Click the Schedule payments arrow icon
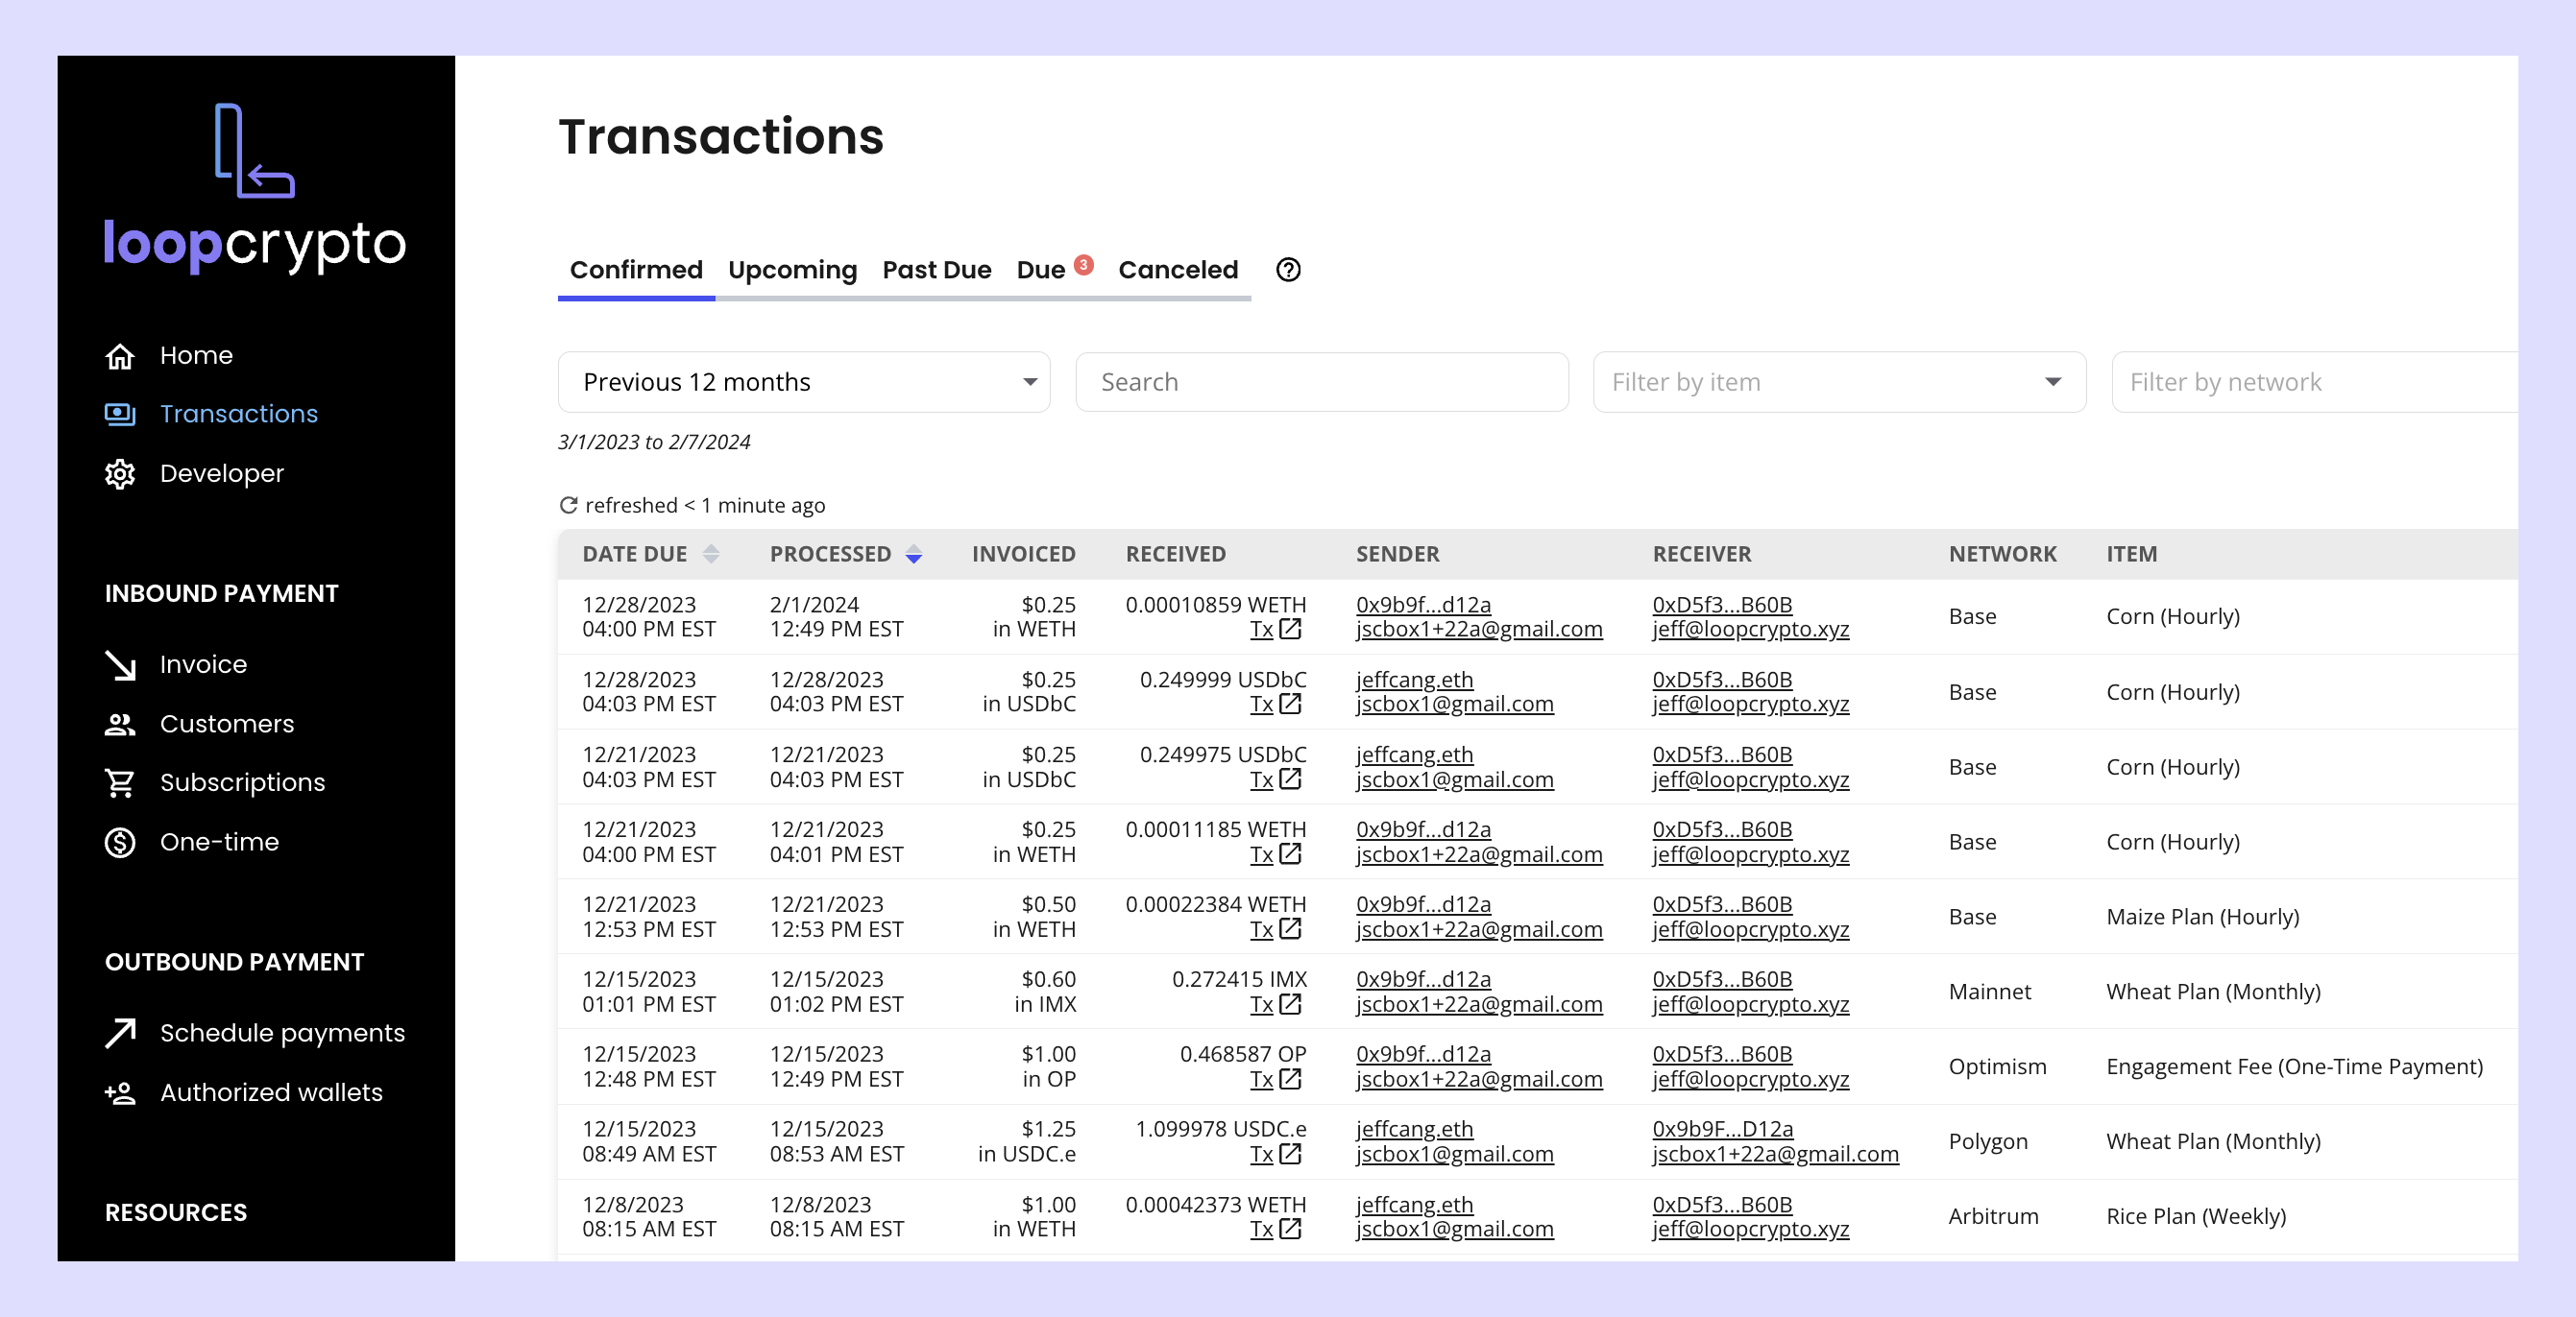Image resolution: width=2576 pixels, height=1317 pixels. coord(120,1032)
